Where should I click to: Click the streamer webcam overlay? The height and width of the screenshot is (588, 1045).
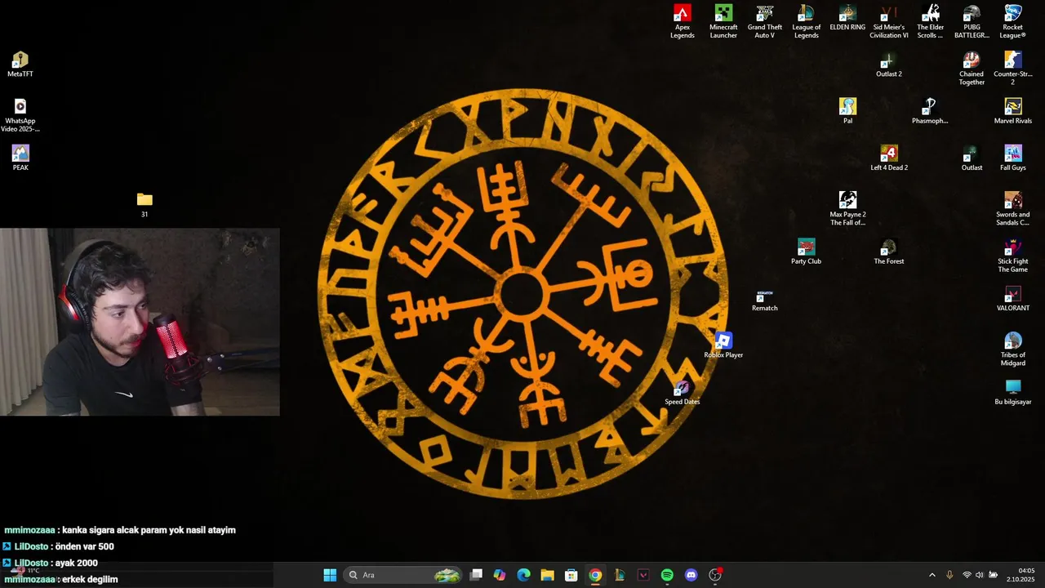click(x=140, y=322)
